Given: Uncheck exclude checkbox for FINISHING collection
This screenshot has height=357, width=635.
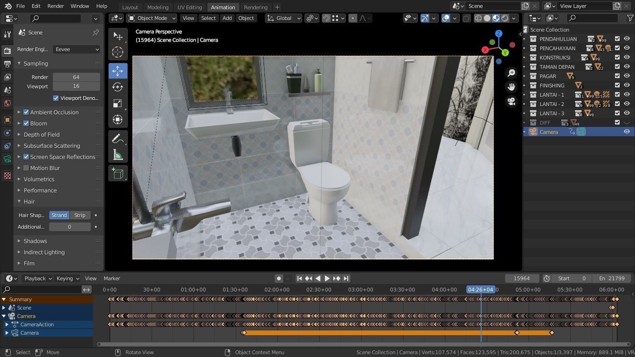Looking at the screenshot, I should pos(617,86).
